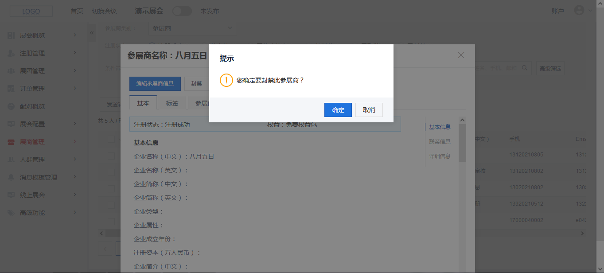
Task: Click the 消息模板管理 bell icon
Action: point(11,177)
